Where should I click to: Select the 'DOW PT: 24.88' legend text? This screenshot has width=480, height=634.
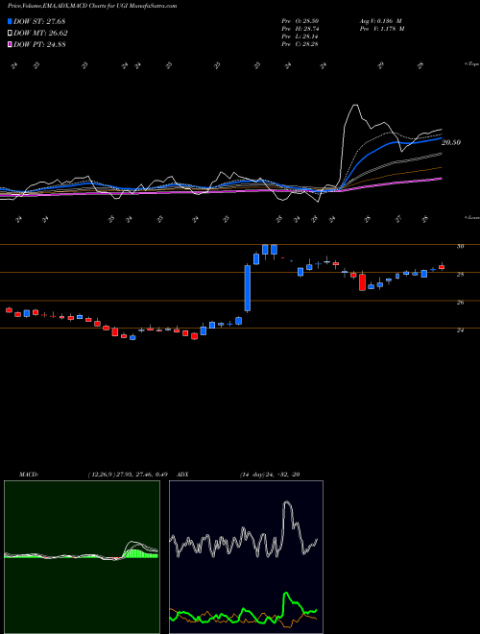pos(39,45)
